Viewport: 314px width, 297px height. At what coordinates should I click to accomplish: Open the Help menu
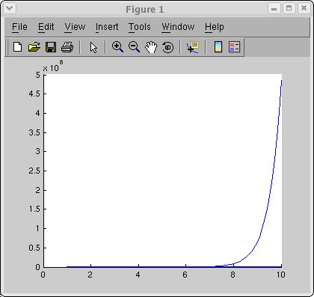pos(215,27)
